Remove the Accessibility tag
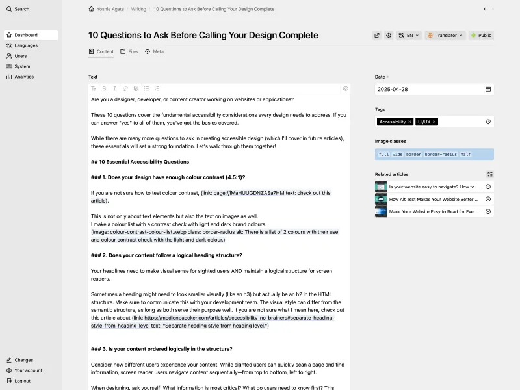The width and height of the screenshot is (520, 390). 409,122
